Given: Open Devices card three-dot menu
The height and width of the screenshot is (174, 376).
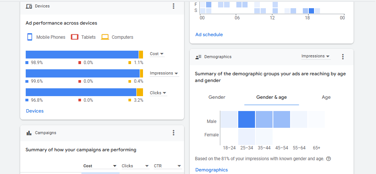Looking at the screenshot, I should [173, 6].
